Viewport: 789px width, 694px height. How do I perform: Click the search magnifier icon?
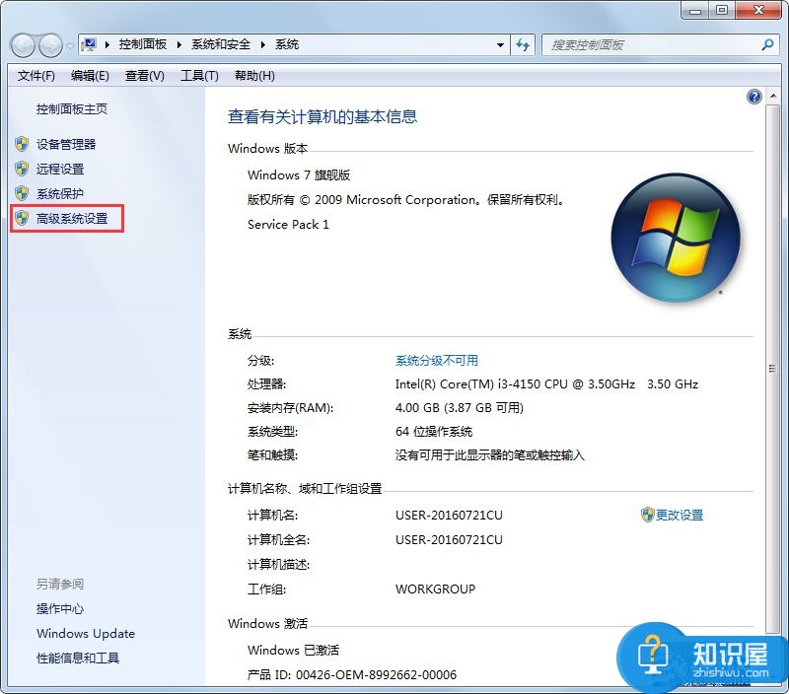(x=764, y=44)
